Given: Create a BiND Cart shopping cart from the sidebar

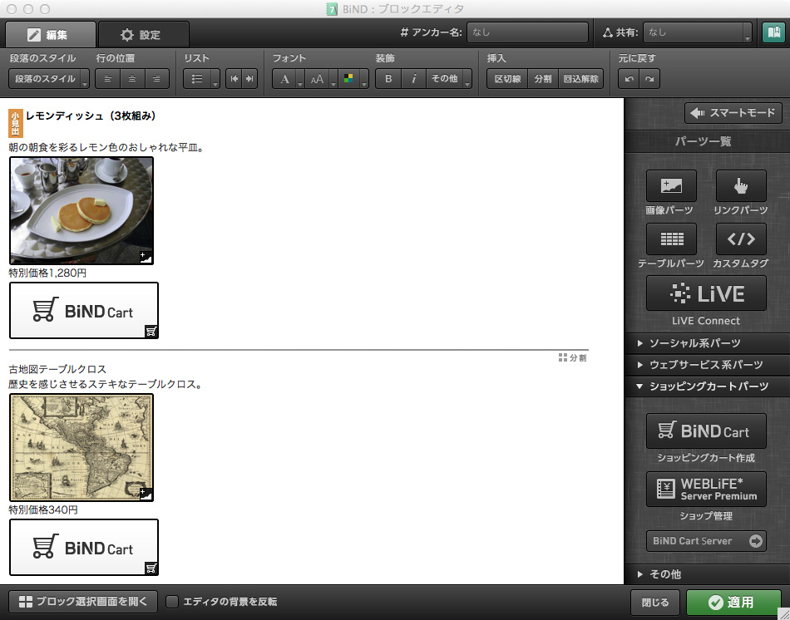Looking at the screenshot, I should pos(706,431).
